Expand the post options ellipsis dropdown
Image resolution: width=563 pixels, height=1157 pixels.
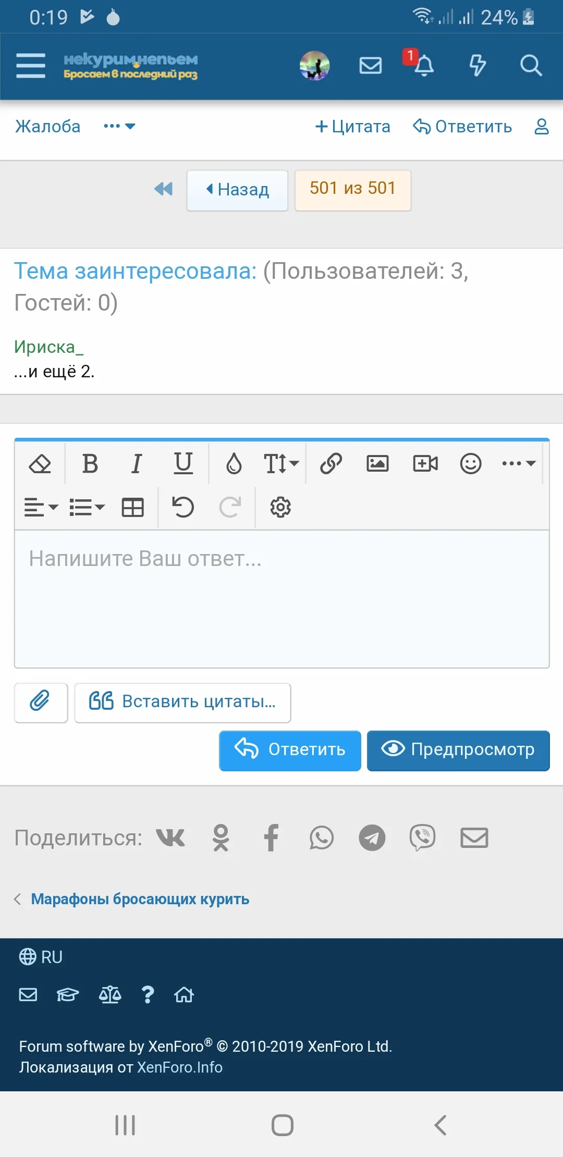point(119,126)
